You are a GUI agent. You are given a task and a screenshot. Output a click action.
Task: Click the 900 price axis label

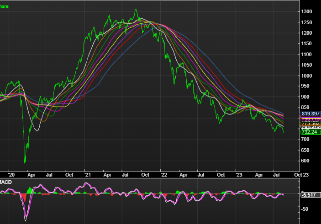(305, 97)
